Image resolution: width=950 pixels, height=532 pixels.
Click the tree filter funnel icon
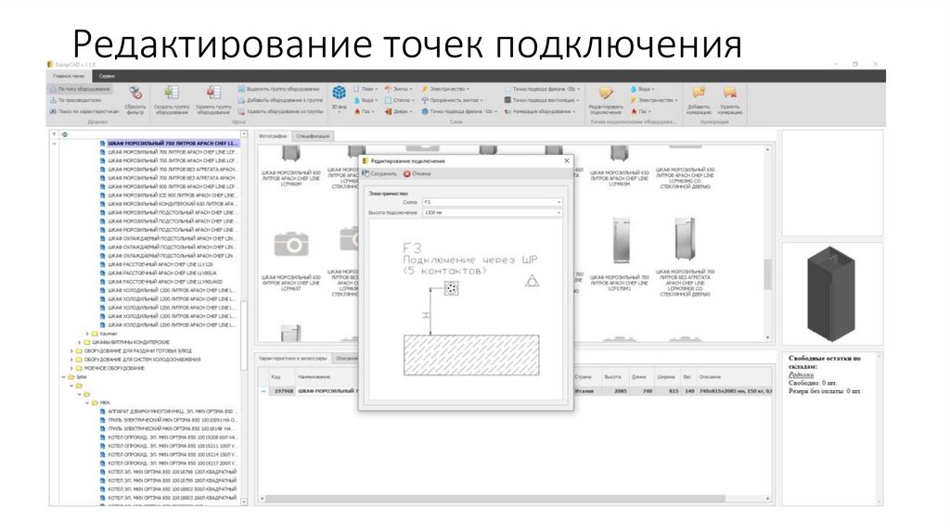(54, 134)
